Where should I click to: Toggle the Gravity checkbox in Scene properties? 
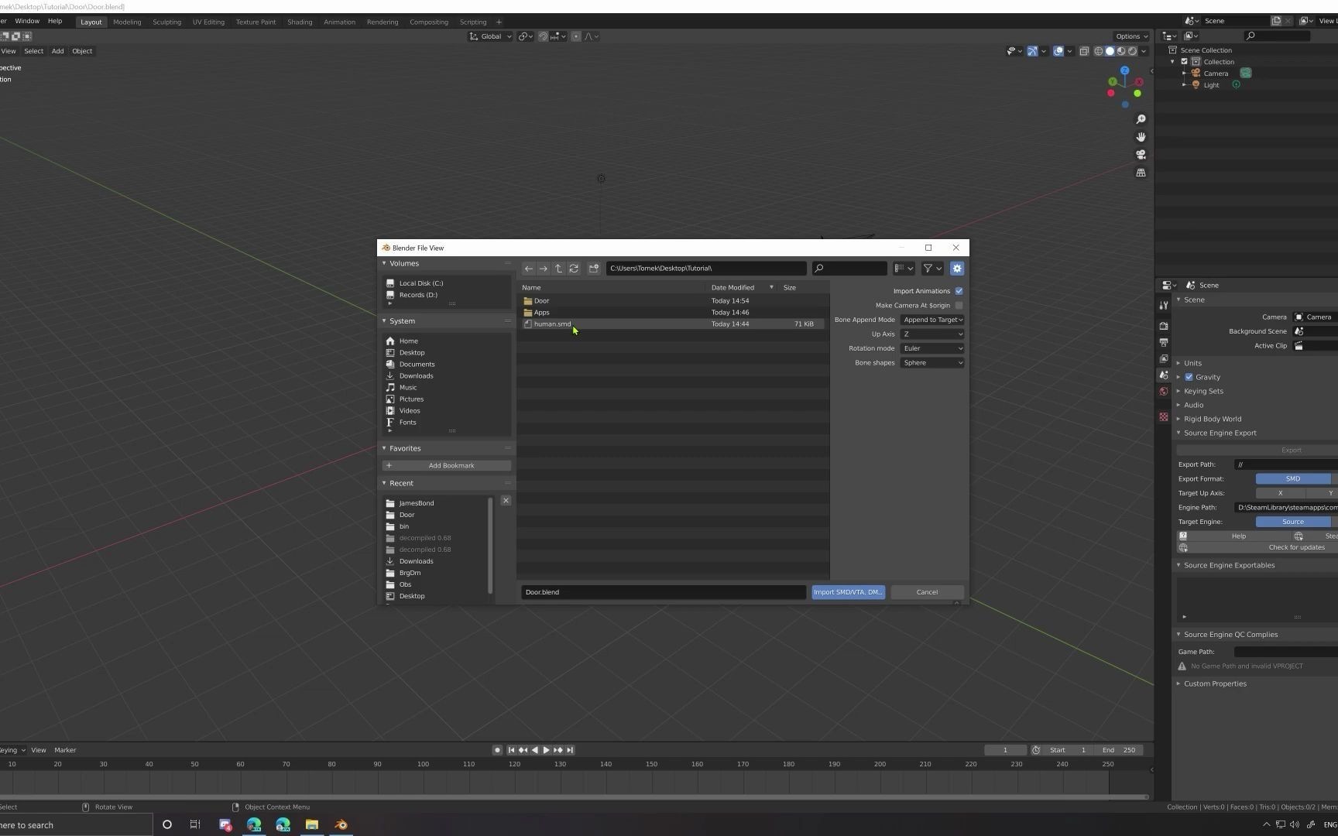1189,377
